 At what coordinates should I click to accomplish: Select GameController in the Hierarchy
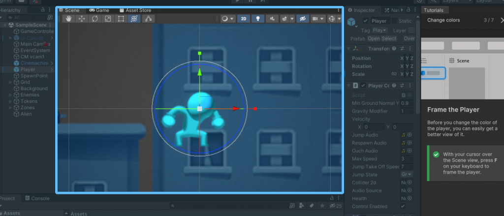click(x=34, y=31)
